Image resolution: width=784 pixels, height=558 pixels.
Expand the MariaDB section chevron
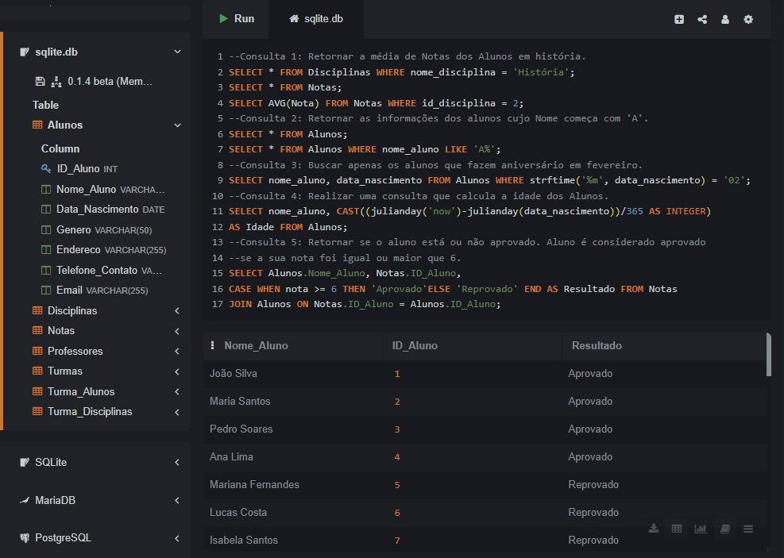click(177, 501)
